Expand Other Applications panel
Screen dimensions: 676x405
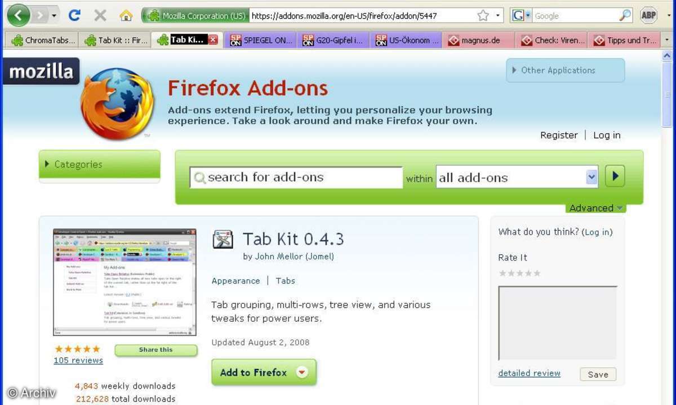pyautogui.click(x=565, y=70)
